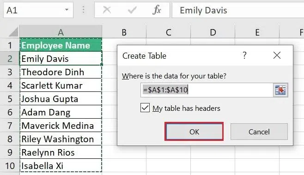Select the Employee Name header cell

coord(61,45)
